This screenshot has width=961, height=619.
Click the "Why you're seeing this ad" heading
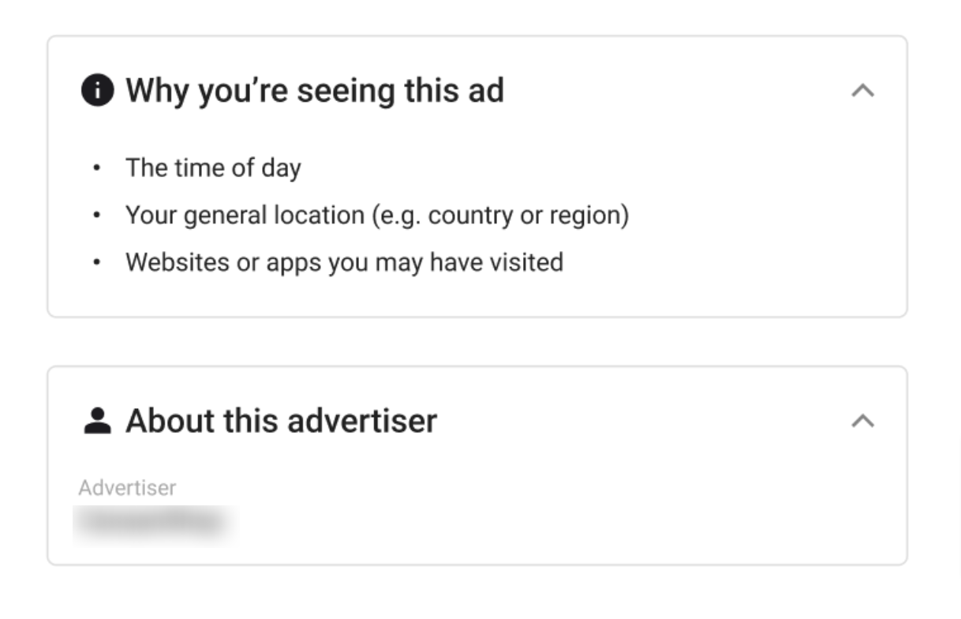(314, 91)
